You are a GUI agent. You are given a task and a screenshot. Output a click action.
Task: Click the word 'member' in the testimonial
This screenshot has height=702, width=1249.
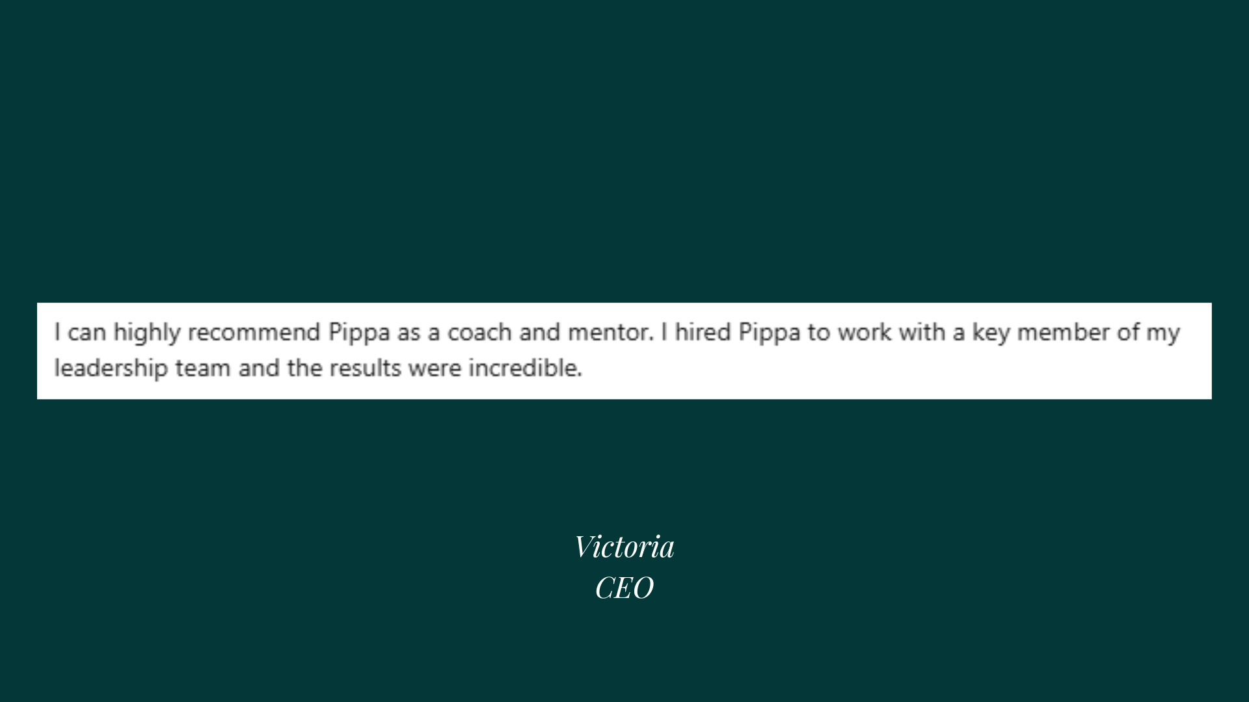[x=1063, y=332]
